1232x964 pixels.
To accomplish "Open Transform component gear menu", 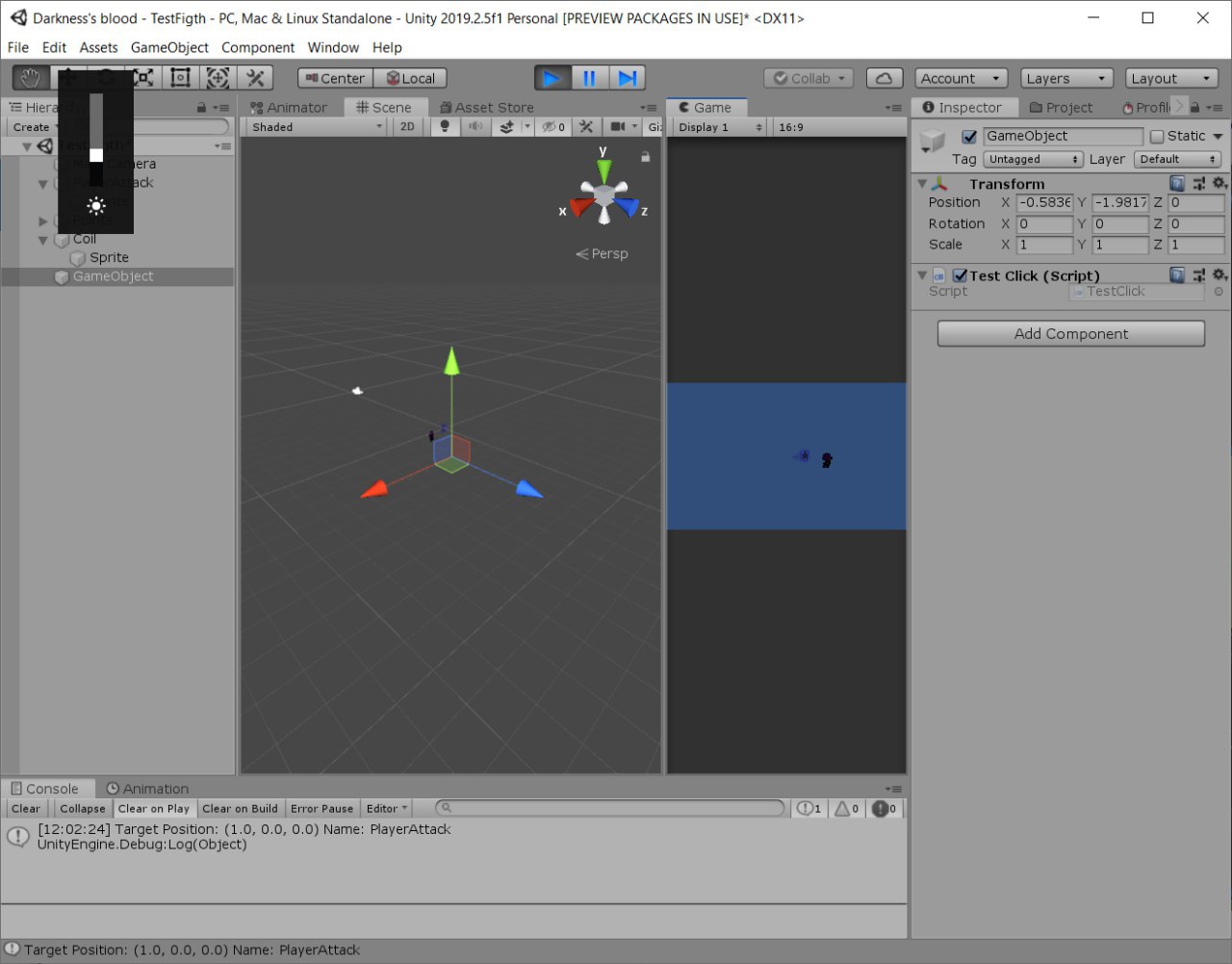I will tap(1219, 183).
